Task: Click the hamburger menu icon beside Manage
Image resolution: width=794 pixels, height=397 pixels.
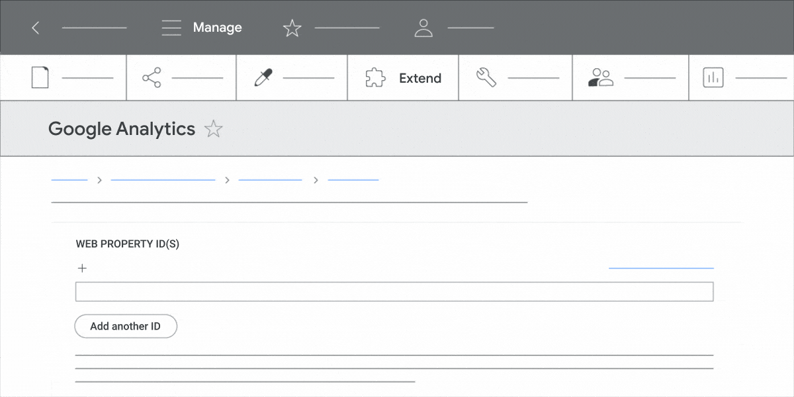Action: [171, 28]
